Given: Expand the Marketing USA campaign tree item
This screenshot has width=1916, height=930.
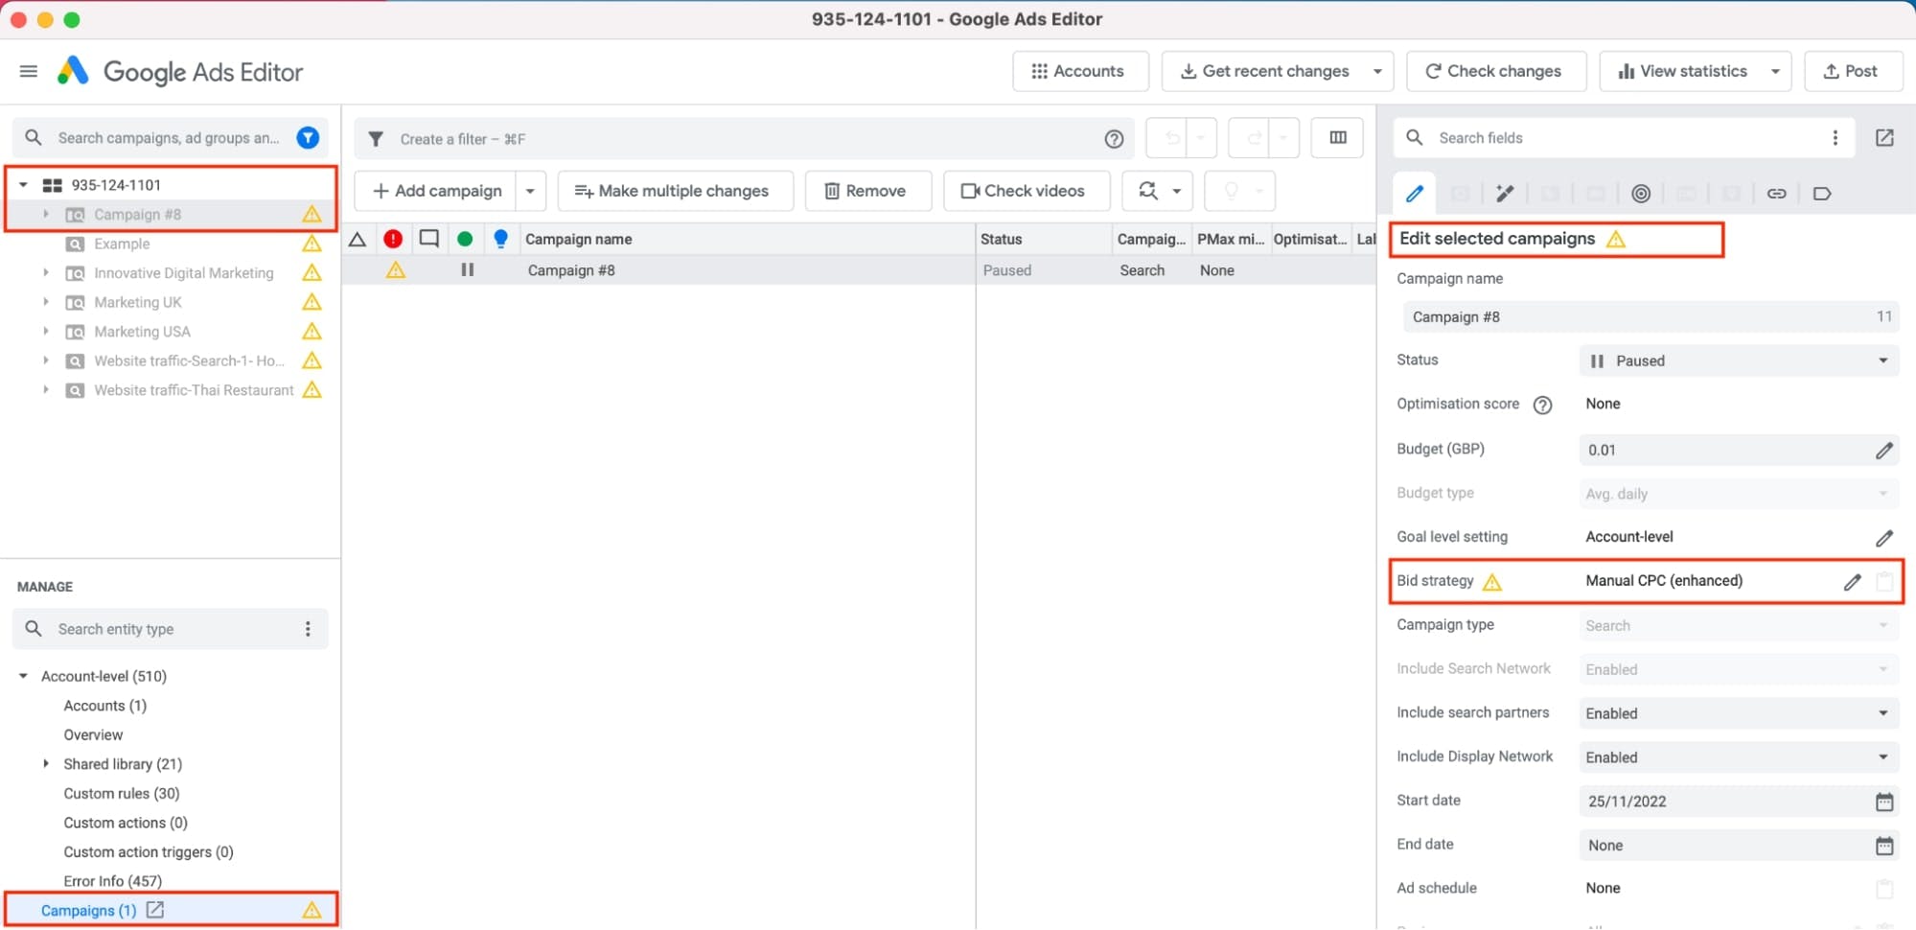Looking at the screenshot, I should [46, 331].
